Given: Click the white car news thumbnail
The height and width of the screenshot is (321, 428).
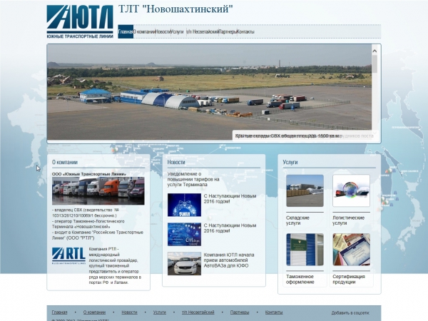Looking at the screenshot, I should click(x=184, y=264).
